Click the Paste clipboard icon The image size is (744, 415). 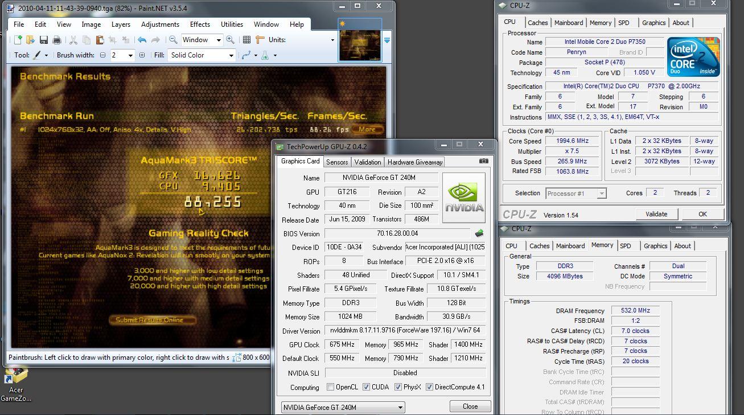100,40
